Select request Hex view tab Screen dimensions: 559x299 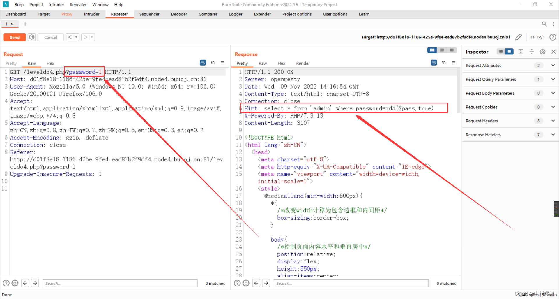click(x=50, y=63)
